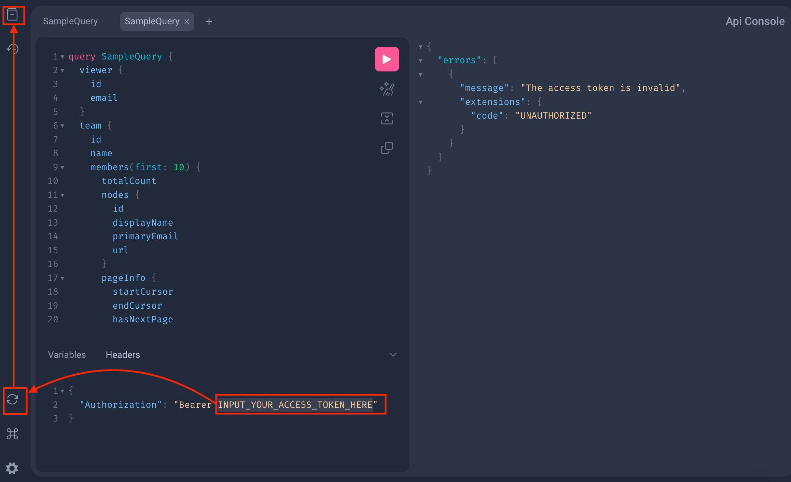Fold the query SampleQuery block on line 1
This screenshot has width=791, height=482.
pyautogui.click(x=63, y=57)
